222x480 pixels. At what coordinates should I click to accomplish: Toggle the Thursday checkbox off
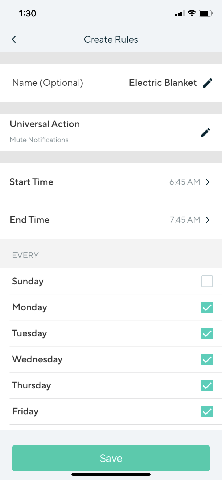click(207, 385)
